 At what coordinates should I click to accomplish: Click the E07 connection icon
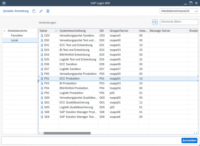(x=42, y=69)
